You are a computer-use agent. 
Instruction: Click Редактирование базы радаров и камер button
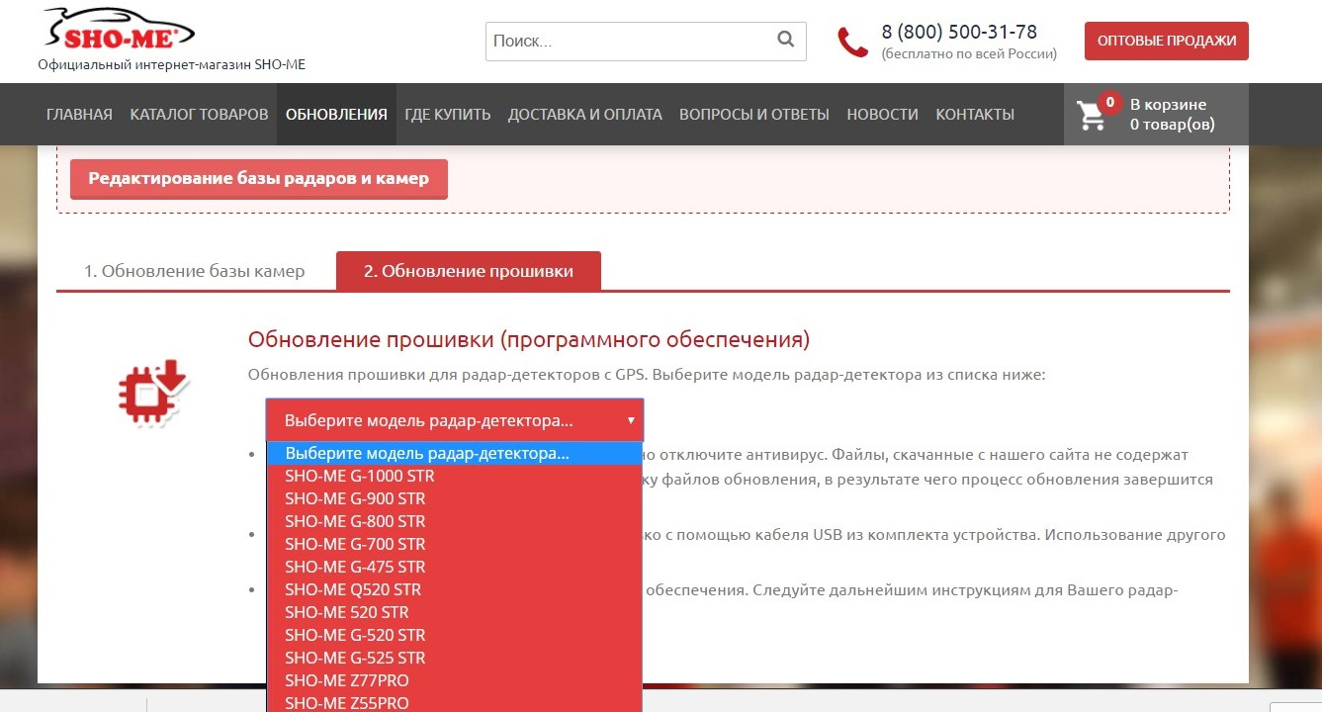coord(258,179)
